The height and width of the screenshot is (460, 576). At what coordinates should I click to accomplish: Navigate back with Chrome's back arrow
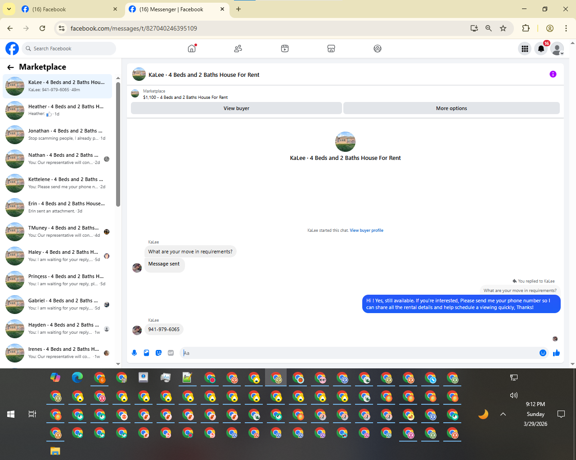[x=10, y=28]
